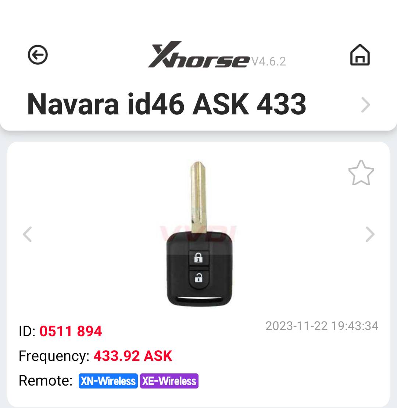Expand the Navara id46 ASK 433 title chevron
The width and height of the screenshot is (397, 408).
pyautogui.click(x=365, y=104)
